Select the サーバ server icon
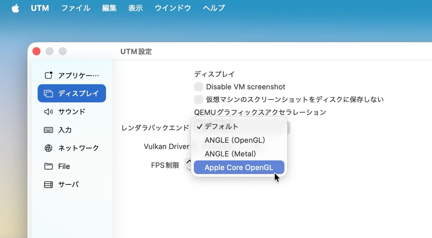The height and width of the screenshot is (238, 432). click(x=48, y=184)
